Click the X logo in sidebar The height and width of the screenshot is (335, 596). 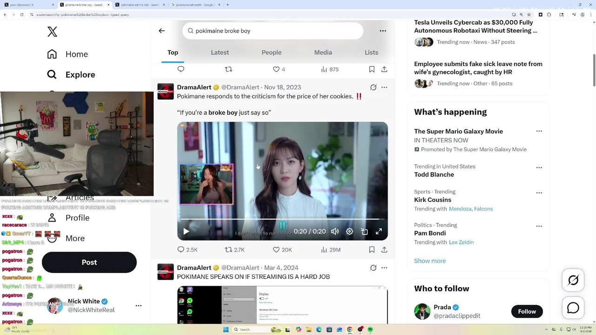pyautogui.click(x=52, y=32)
